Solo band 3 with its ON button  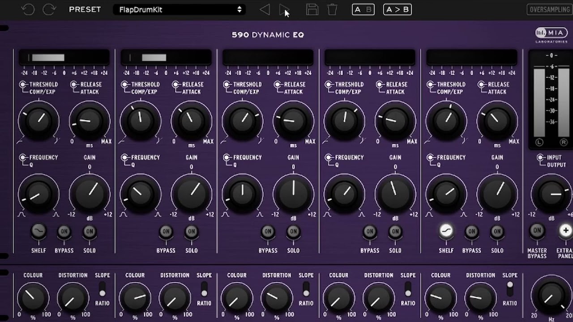tap(293, 231)
